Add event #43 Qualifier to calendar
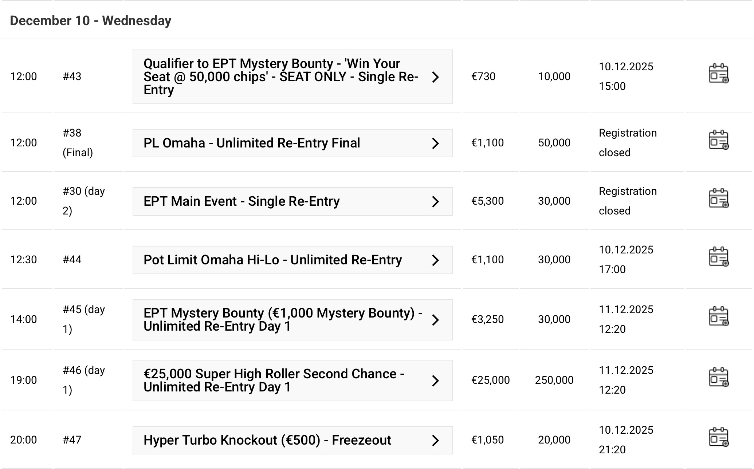The height and width of the screenshot is (469, 754). (x=718, y=74)
